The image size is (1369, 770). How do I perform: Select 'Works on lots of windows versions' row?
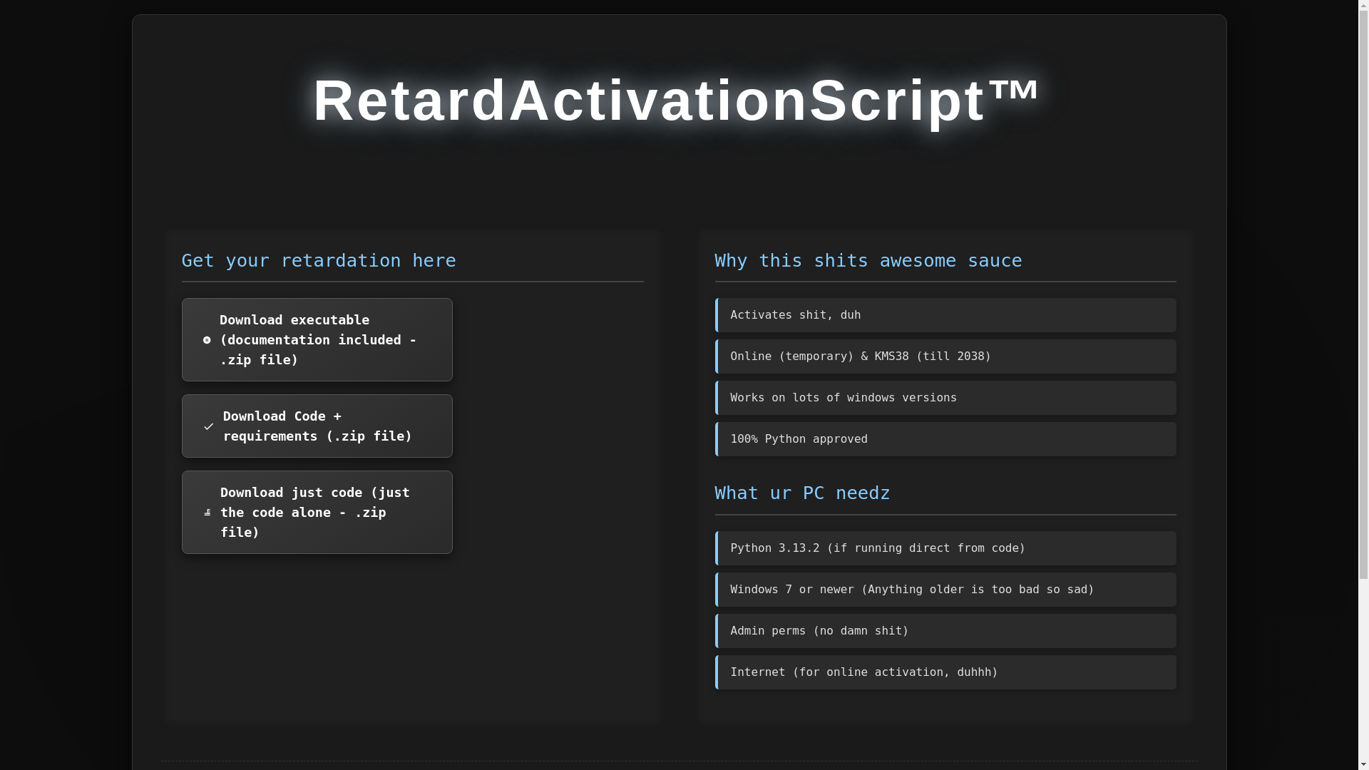(945, 398)
